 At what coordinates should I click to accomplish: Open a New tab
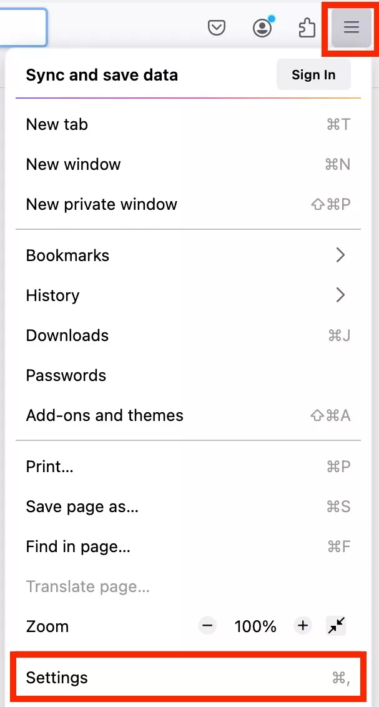tap(57, 124)
